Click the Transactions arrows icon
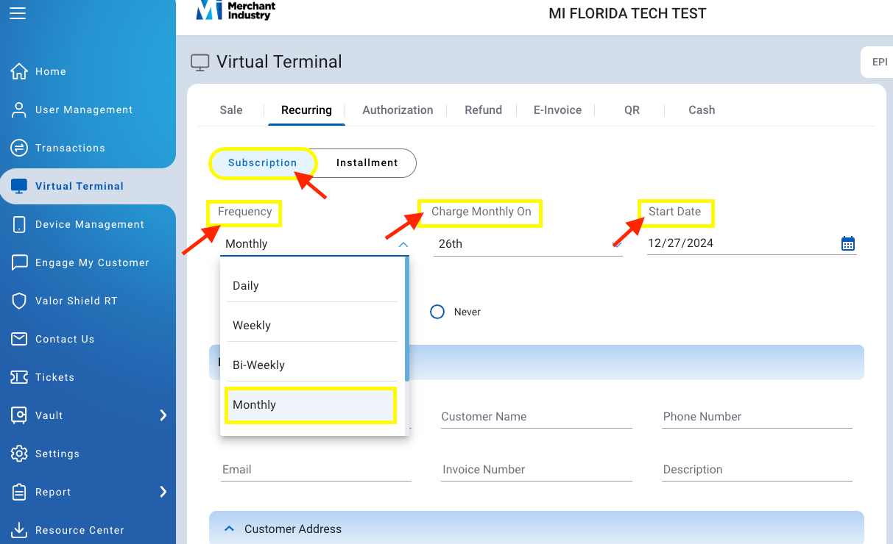 tap(19, 148)
